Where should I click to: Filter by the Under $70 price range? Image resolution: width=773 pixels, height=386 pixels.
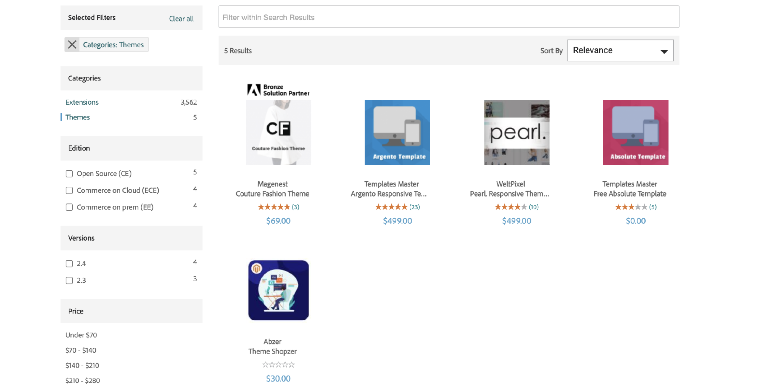[x=81, y=335]
